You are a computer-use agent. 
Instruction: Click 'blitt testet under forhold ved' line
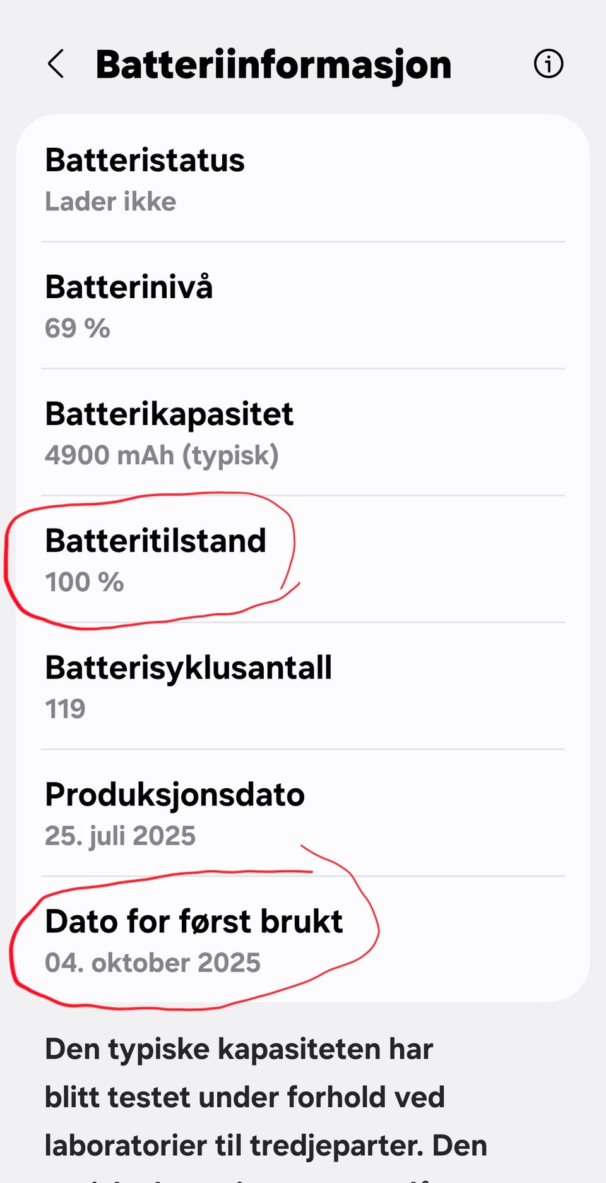pos(245,1097)
